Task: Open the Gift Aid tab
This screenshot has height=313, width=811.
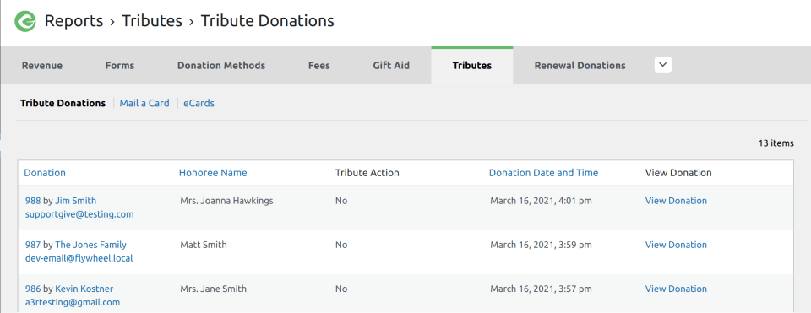Action: tap(391, 66)
